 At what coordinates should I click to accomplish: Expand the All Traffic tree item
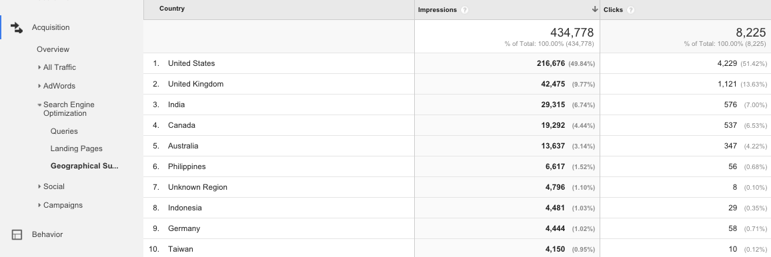[x=39, y=67]
